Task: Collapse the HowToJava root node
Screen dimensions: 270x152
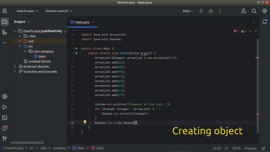Action: [15, 31]
